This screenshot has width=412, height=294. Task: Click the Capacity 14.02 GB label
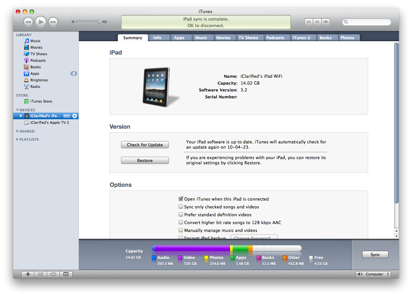tap(134, 254)
